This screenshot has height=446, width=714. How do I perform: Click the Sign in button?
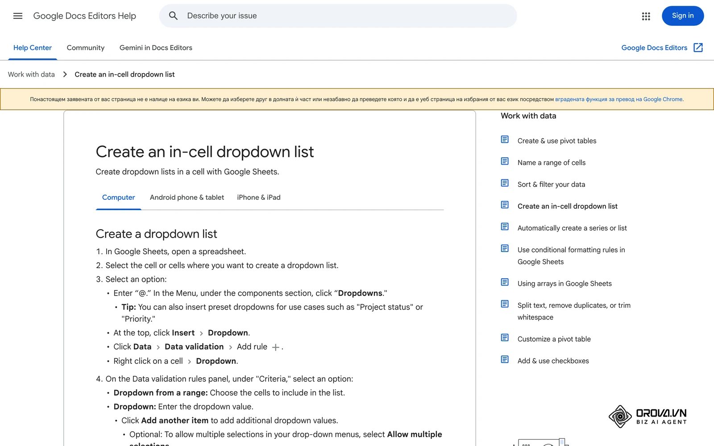pyautogui.click(x=683, y=16)
